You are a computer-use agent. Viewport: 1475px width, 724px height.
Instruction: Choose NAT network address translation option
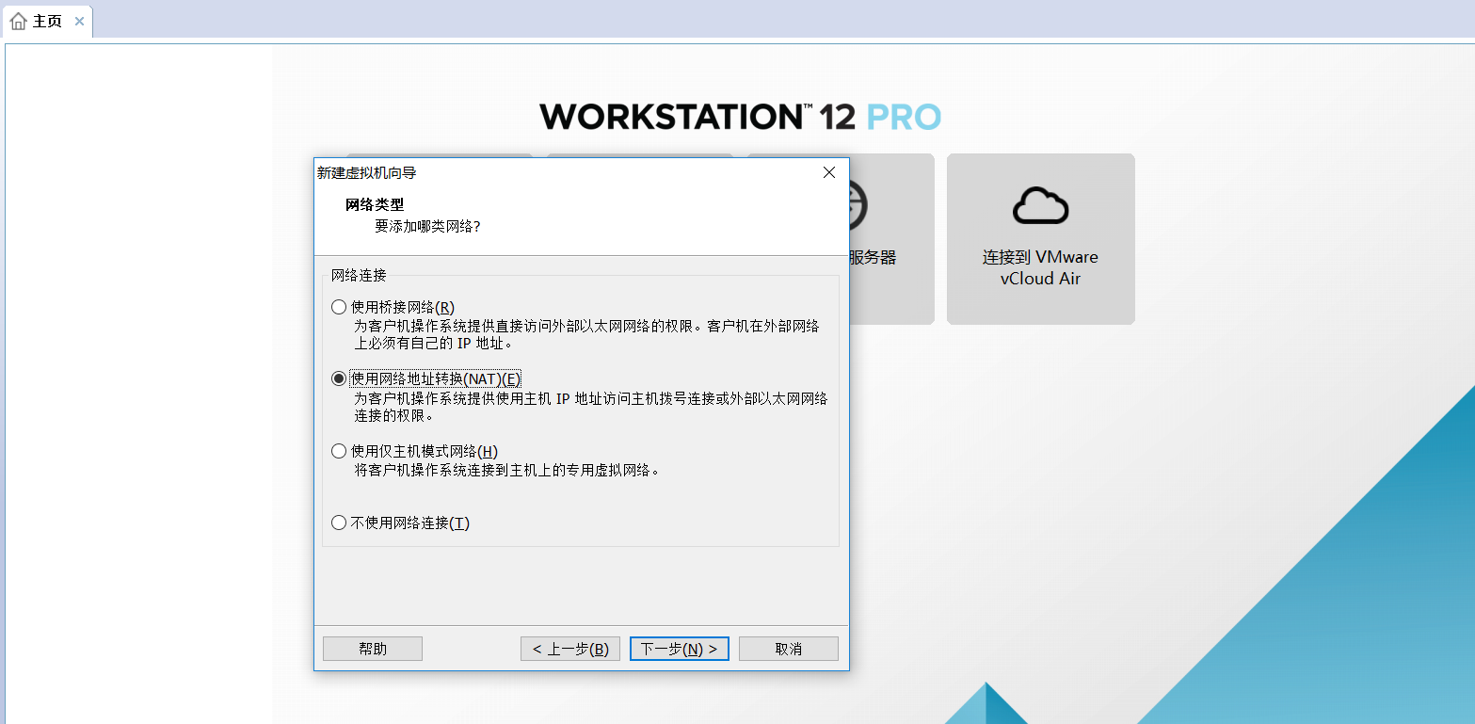tap(339, 378)
